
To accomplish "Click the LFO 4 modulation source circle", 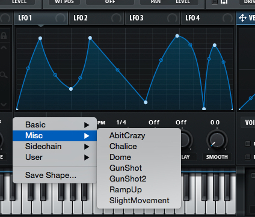I will click(x=227, y=18).
